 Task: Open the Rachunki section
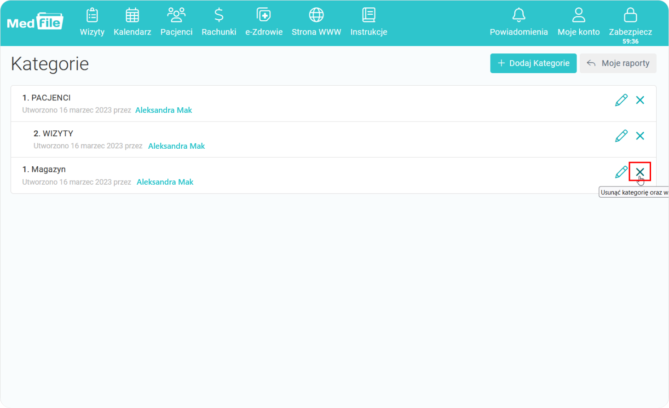point(219,22)
